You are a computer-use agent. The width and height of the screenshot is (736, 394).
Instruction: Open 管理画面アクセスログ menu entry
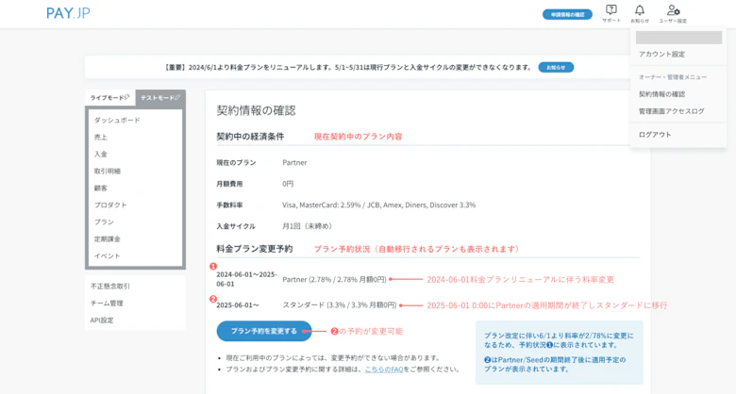coord(671,111)
